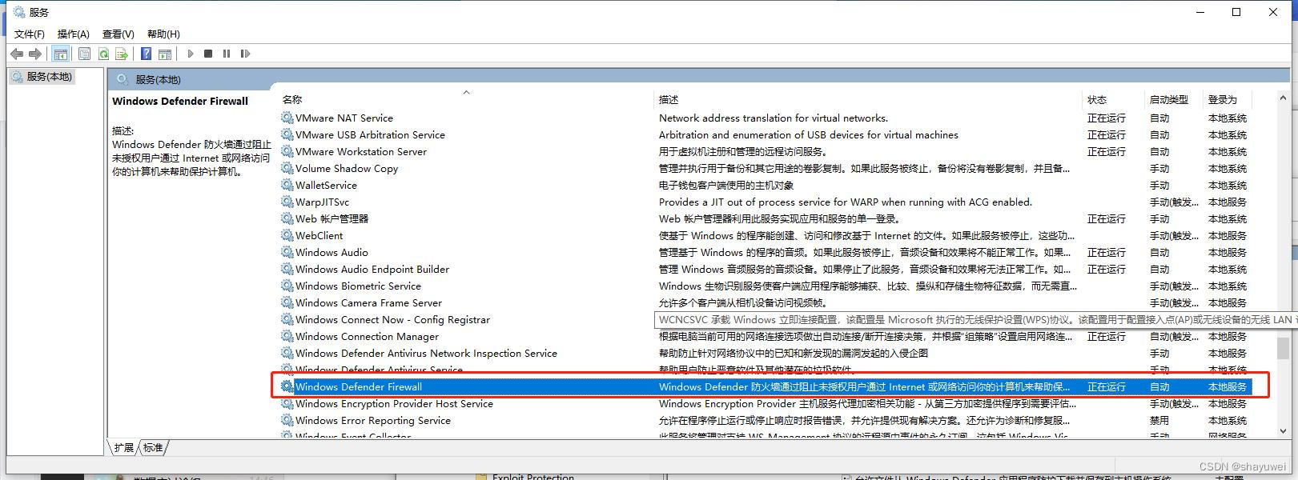
Task: Restart the service with the restart icon
Action: (245, 54)
